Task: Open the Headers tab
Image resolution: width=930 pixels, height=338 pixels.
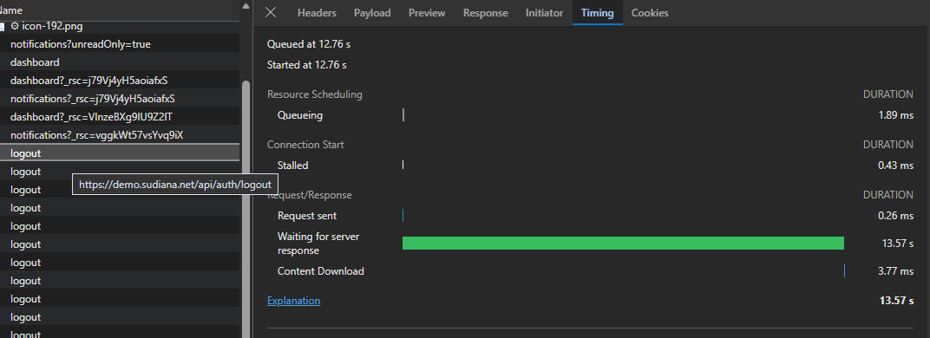Action: (317, 12)
